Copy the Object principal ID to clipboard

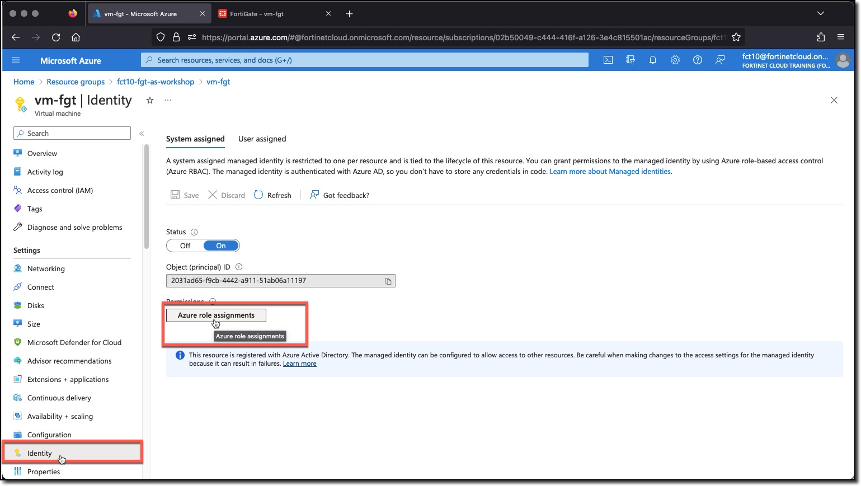(x=388, y=281)
